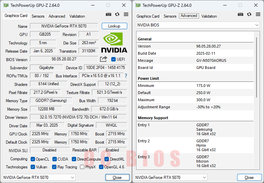The width and height of the screenshot is (264, 183).
Task: Toggle the CUDA checkbox
Action: coord(54,159)
